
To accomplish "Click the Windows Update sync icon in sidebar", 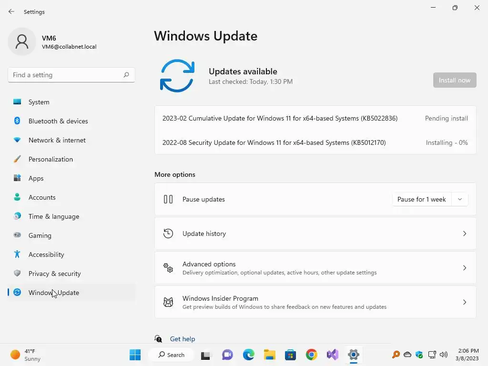I will [17, 292].
